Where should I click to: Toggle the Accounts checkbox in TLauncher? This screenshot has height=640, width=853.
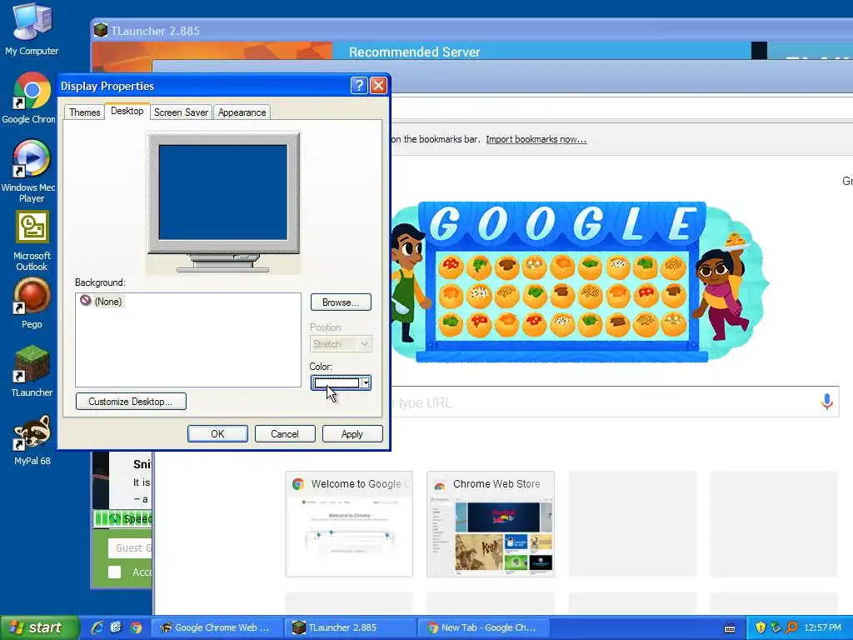[x=114, y=572]
